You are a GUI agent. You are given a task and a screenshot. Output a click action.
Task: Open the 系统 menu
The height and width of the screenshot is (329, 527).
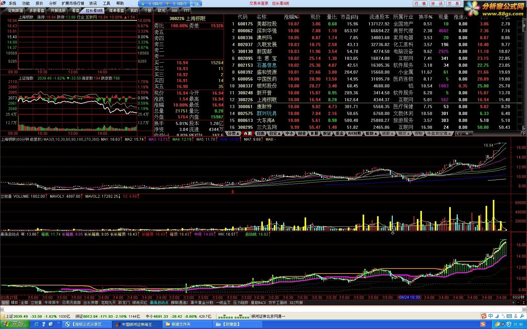[x=13, y=3]
